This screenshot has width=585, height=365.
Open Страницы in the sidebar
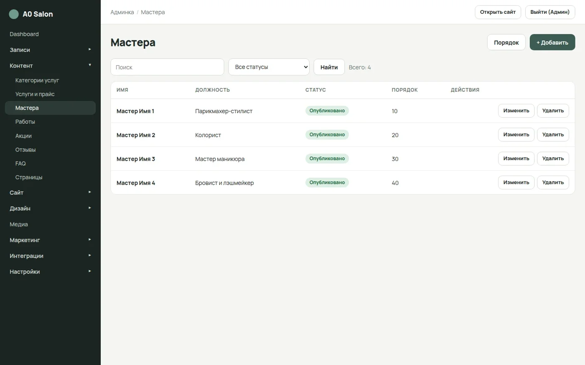pos(50,177)
